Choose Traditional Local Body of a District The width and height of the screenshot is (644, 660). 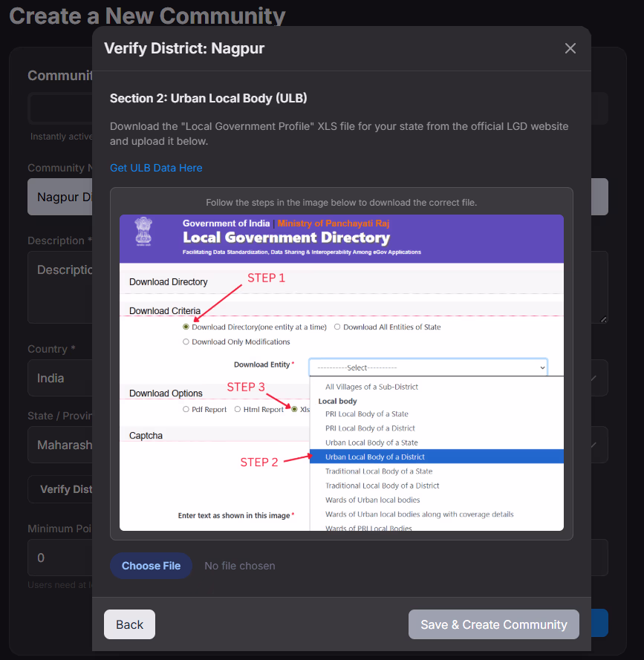pos(382,486)
